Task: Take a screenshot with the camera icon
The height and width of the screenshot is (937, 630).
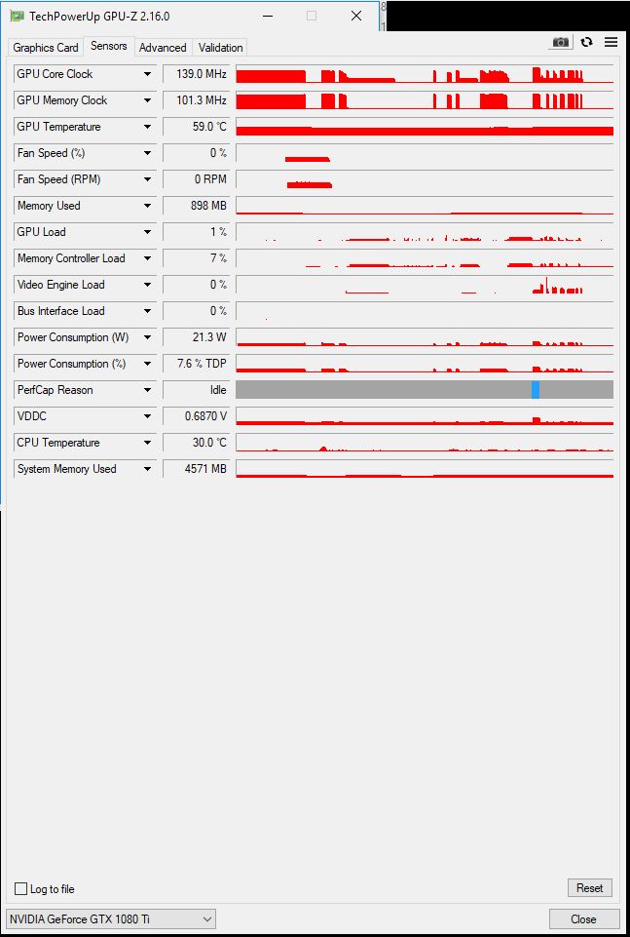Action: 560,42
